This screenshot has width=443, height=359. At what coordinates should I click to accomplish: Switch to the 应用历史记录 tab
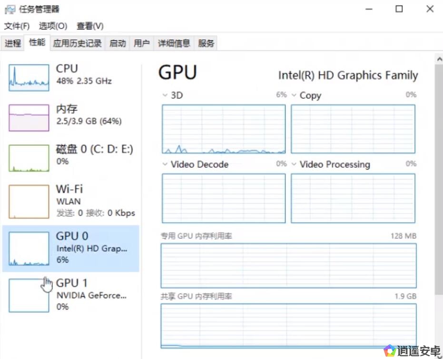pos(78,43)
